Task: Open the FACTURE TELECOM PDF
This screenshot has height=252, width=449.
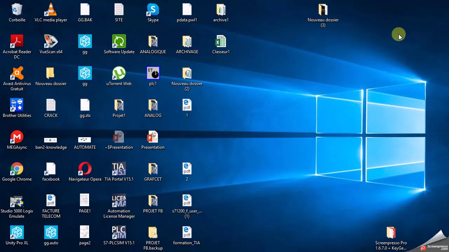Action: click(x=51, y=201)
